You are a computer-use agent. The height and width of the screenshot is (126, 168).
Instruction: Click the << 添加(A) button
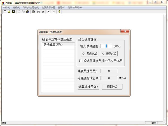click(90, 53)
